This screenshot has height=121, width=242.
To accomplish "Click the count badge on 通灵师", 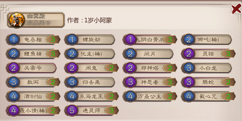I will pyautogui.click(x=111, y=110).
